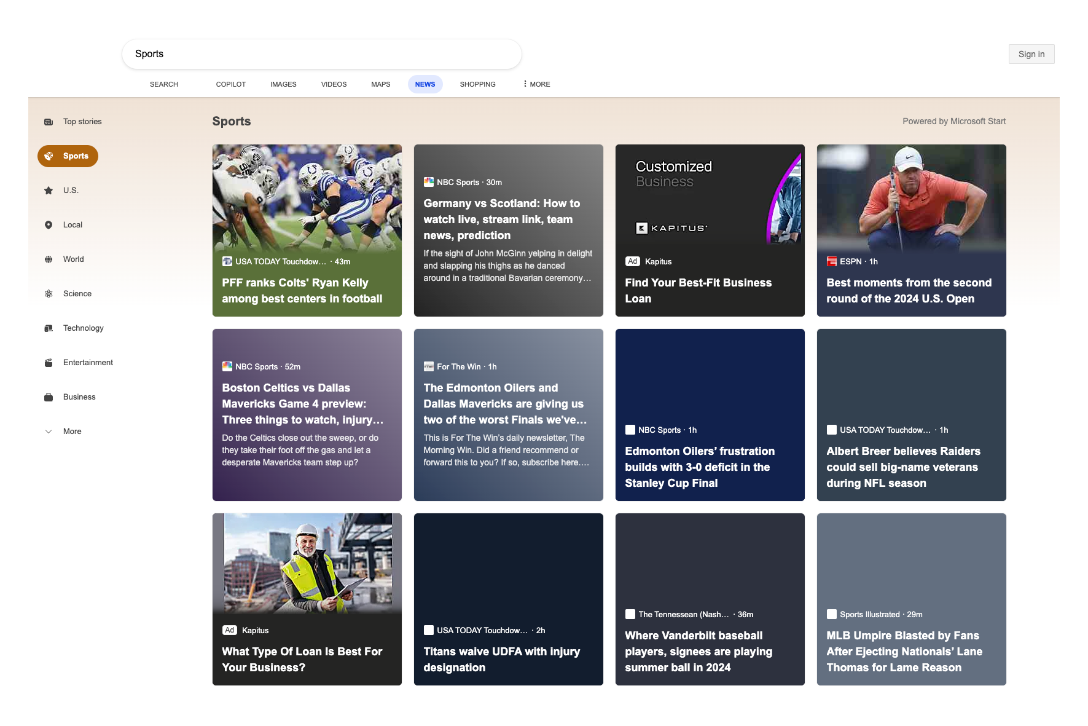Click the Entertainment clapperboard icon
1088x726 pixels.
(49, 363)
